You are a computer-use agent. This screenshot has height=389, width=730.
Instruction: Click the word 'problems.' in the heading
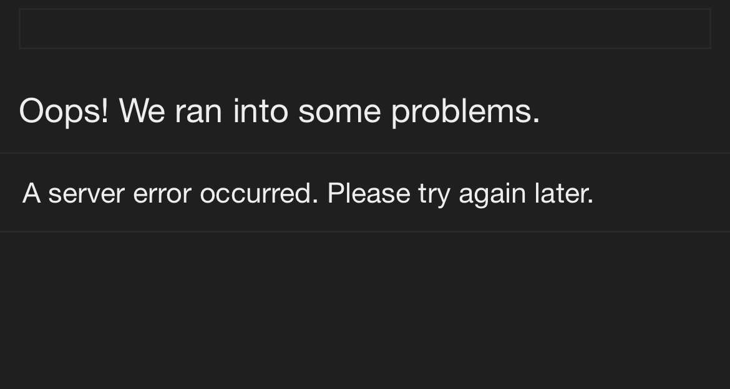(x=465, y=112)
